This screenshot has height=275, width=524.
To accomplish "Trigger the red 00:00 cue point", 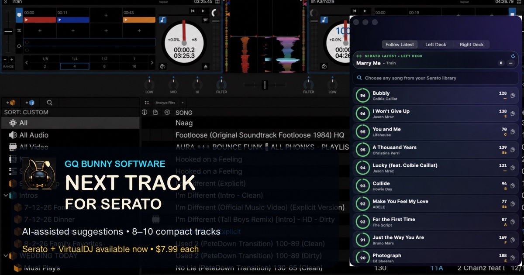I will tap(39, 20).
